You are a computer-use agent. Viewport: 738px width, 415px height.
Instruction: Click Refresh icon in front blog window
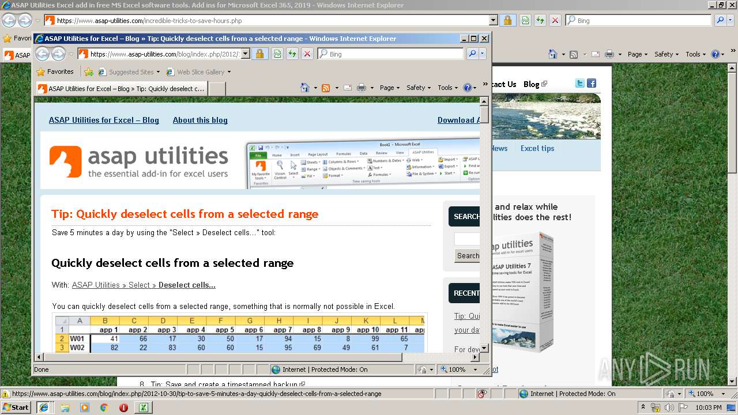[x=292, y=54]
